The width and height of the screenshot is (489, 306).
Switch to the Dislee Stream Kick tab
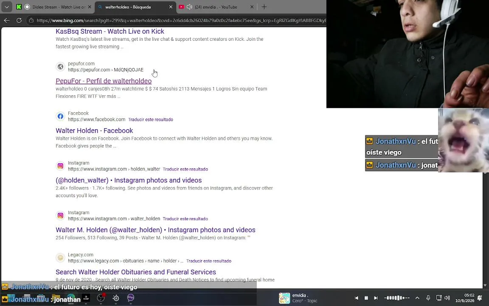click(54, 7)
